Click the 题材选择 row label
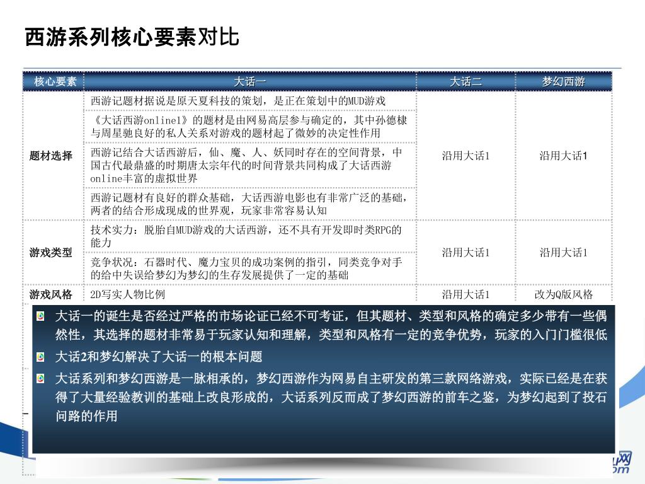 pyautogui.click(x=51, y=156)
